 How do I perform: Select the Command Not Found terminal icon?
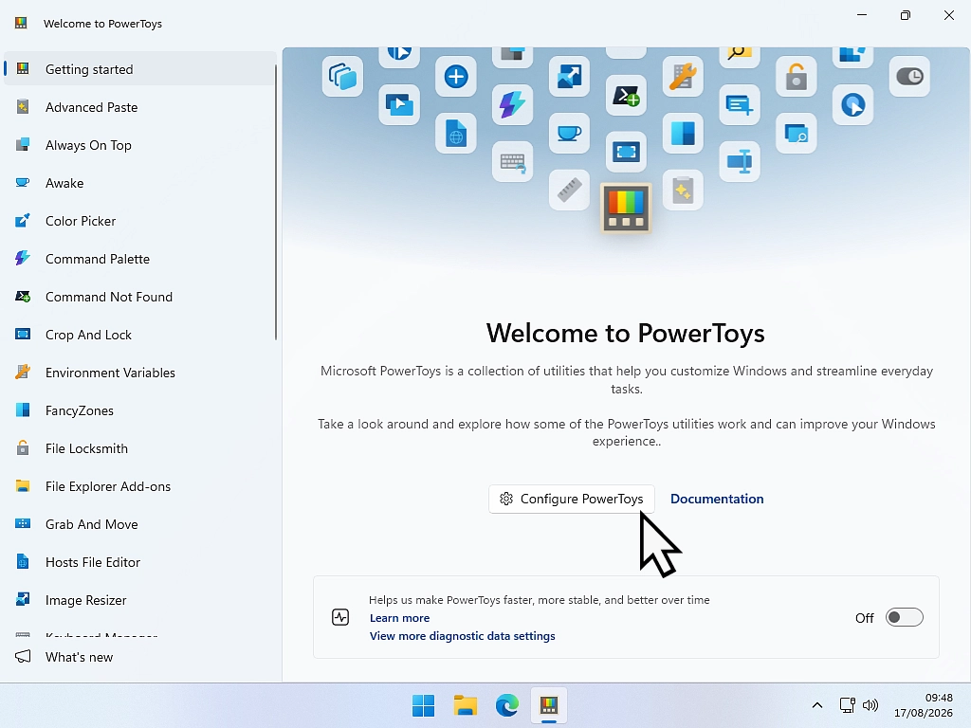(23, 297)
